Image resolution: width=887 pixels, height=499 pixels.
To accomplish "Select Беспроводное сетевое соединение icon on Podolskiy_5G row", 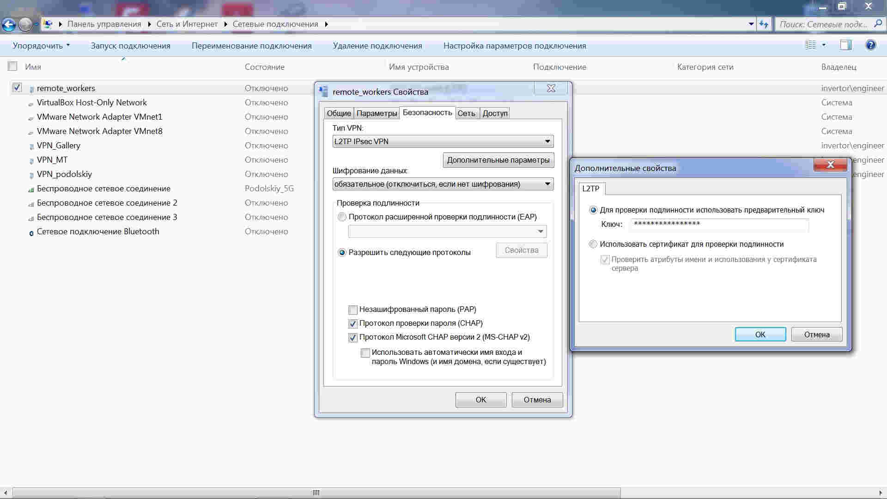I will click(x=31, y=189).
